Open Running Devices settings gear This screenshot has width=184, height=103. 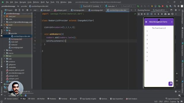[x=176, y=10]
